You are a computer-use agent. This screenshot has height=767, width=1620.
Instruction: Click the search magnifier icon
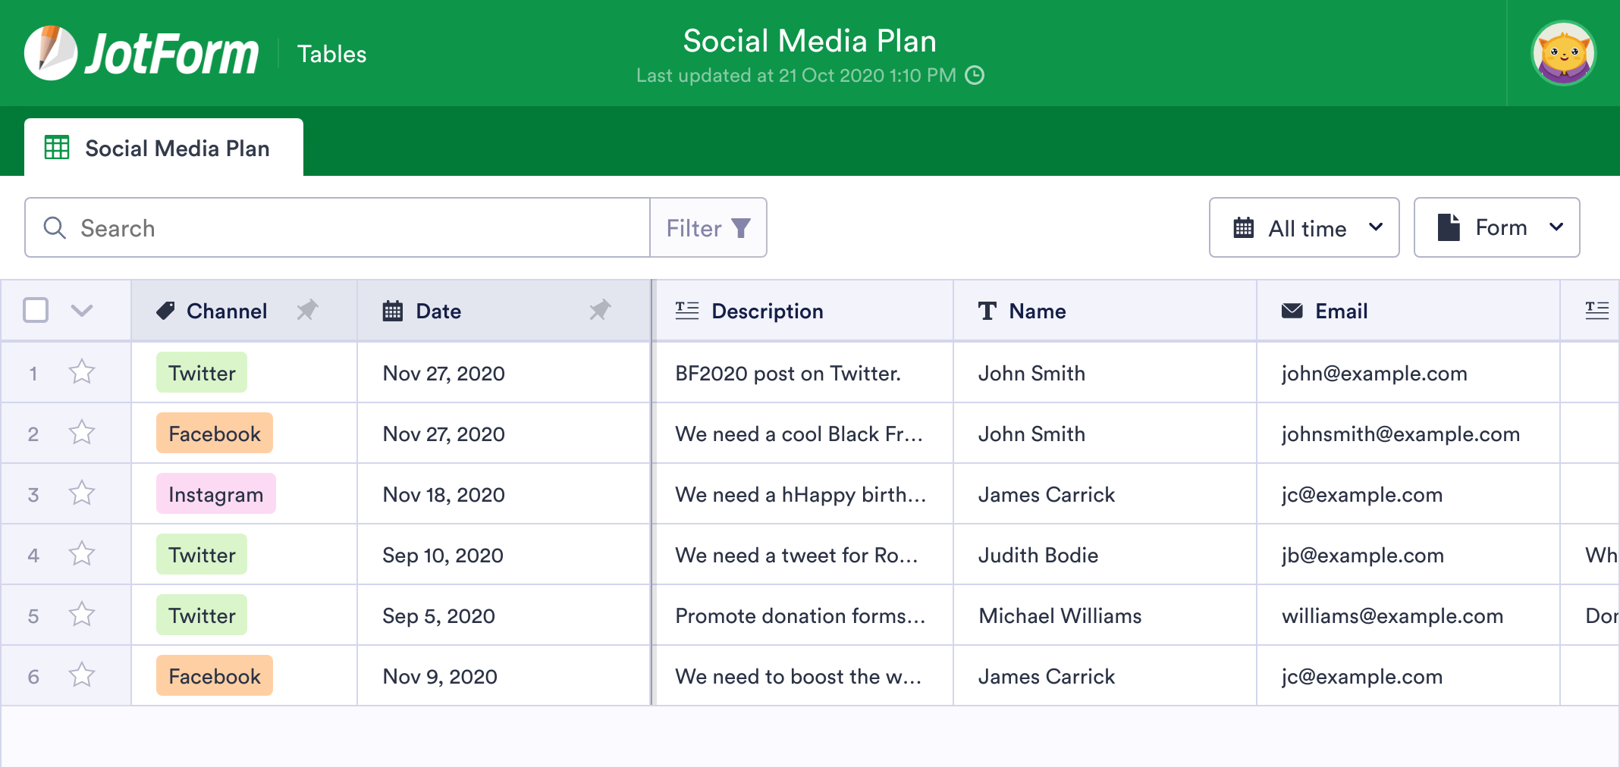click(54, 227)
